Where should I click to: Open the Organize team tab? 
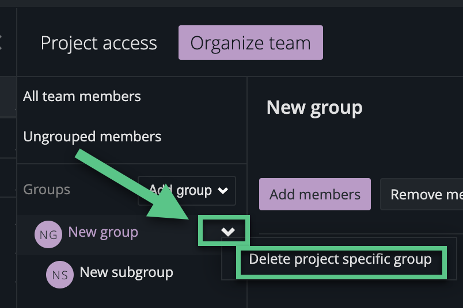[251, 43]
